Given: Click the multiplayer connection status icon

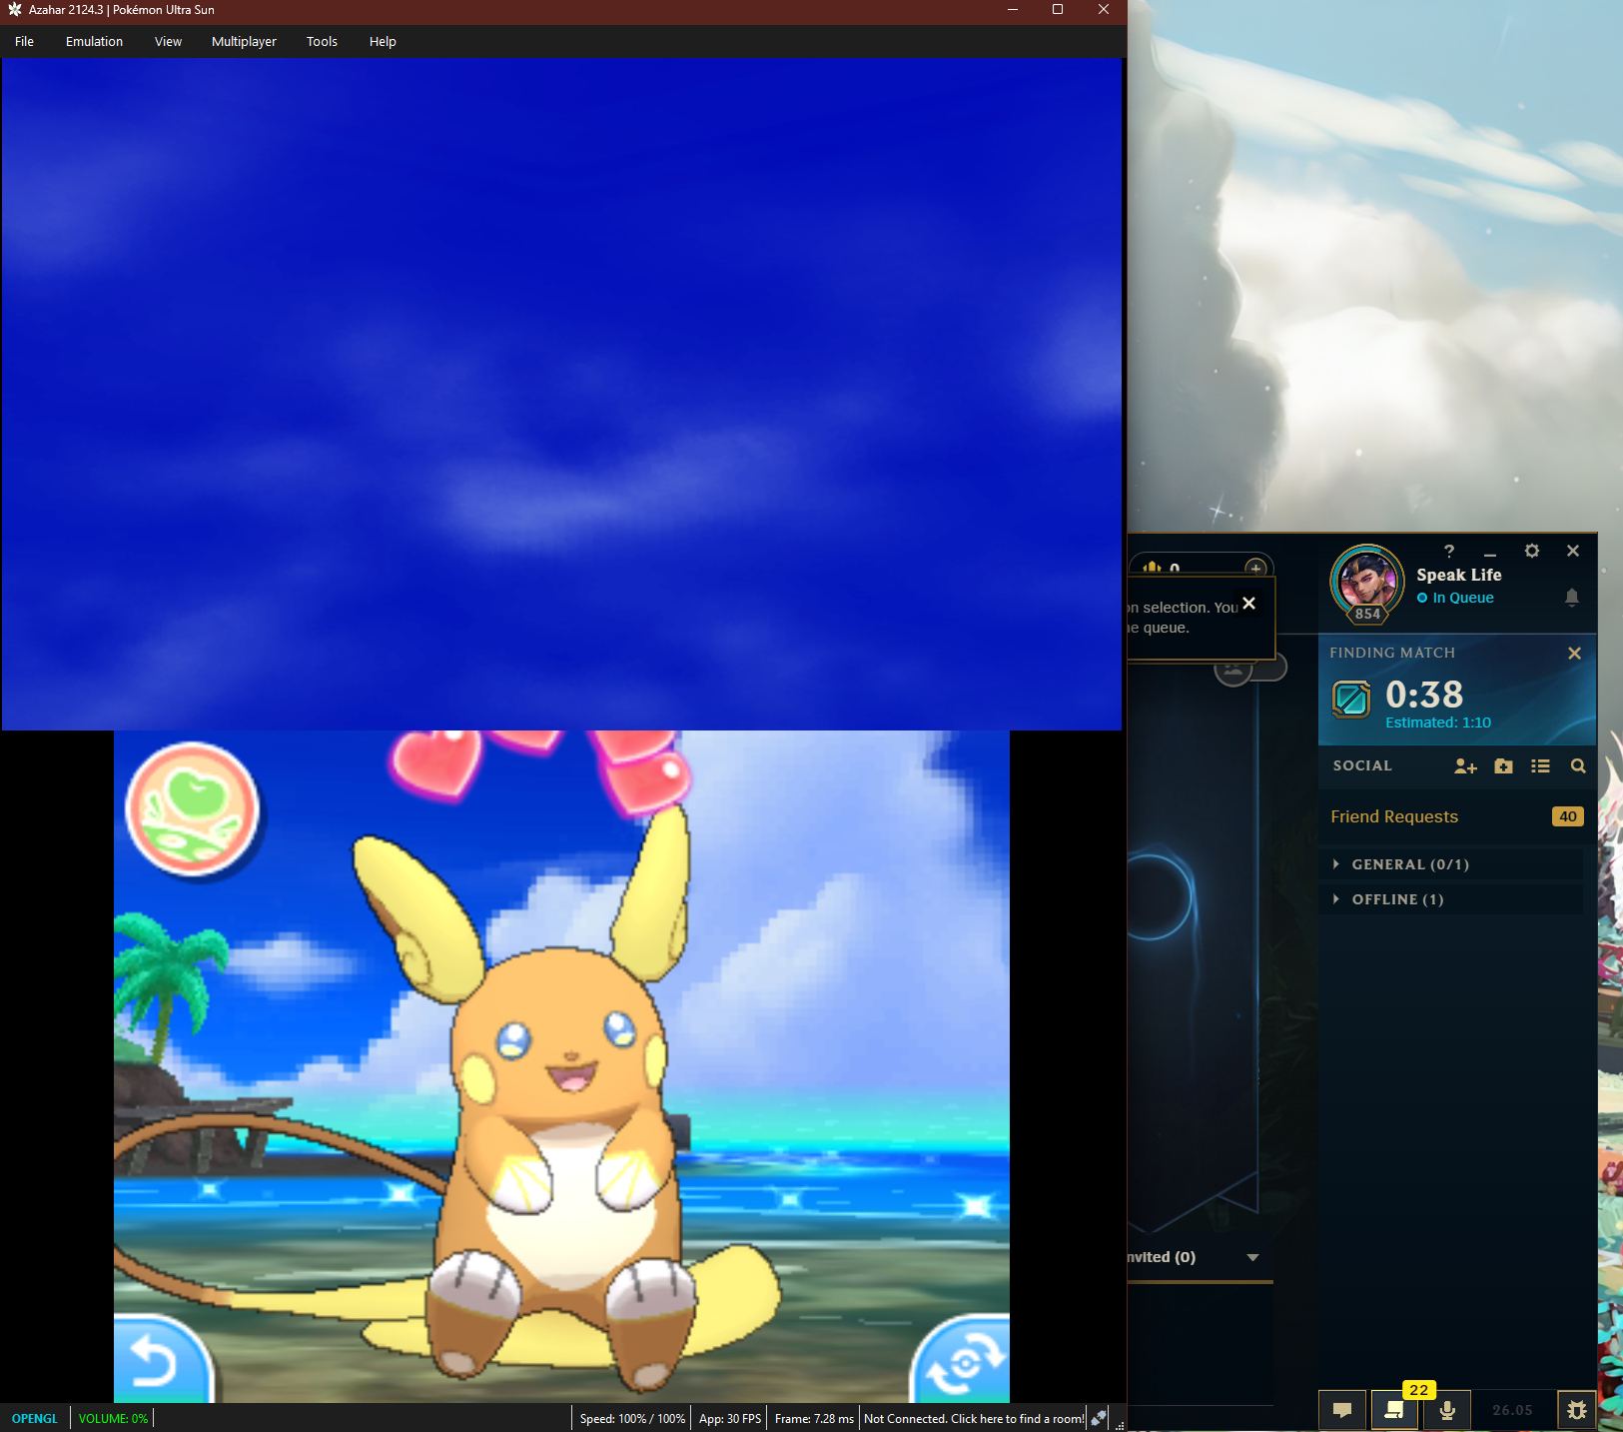Looking at the screenshot, I should point(1099,1418).
